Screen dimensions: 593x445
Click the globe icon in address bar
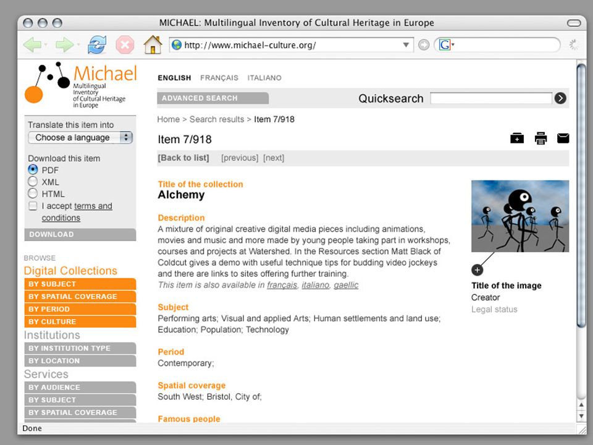point(176,45)
